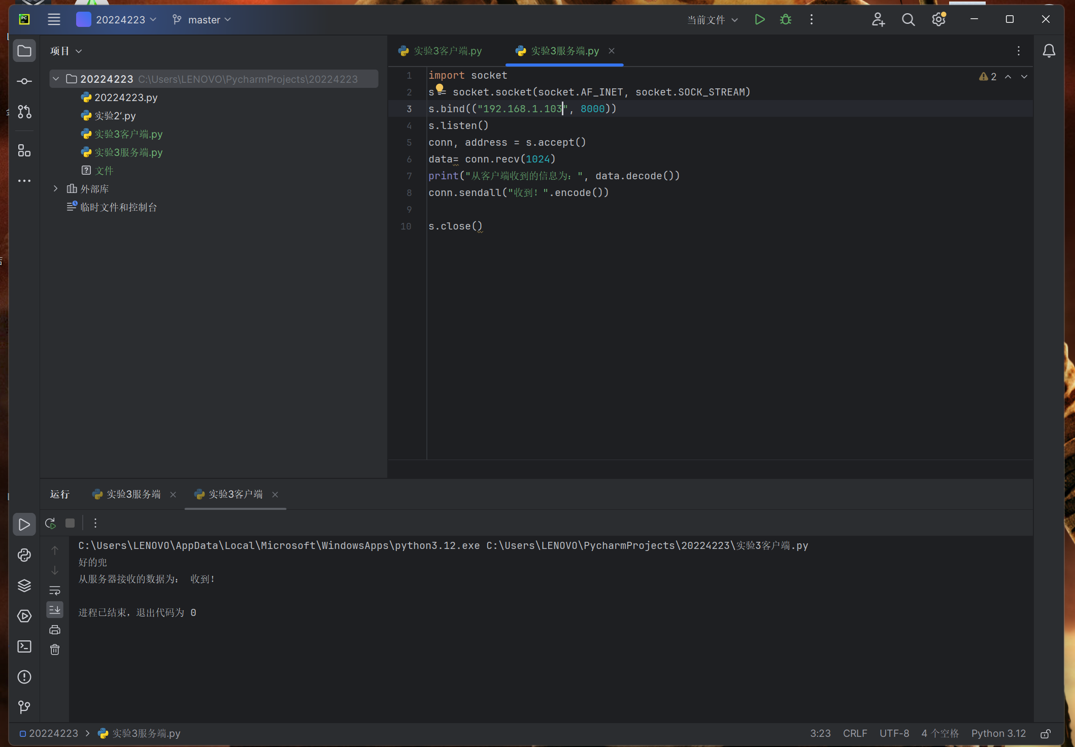
Task: Open the Commit tool window
Action: 24,81
